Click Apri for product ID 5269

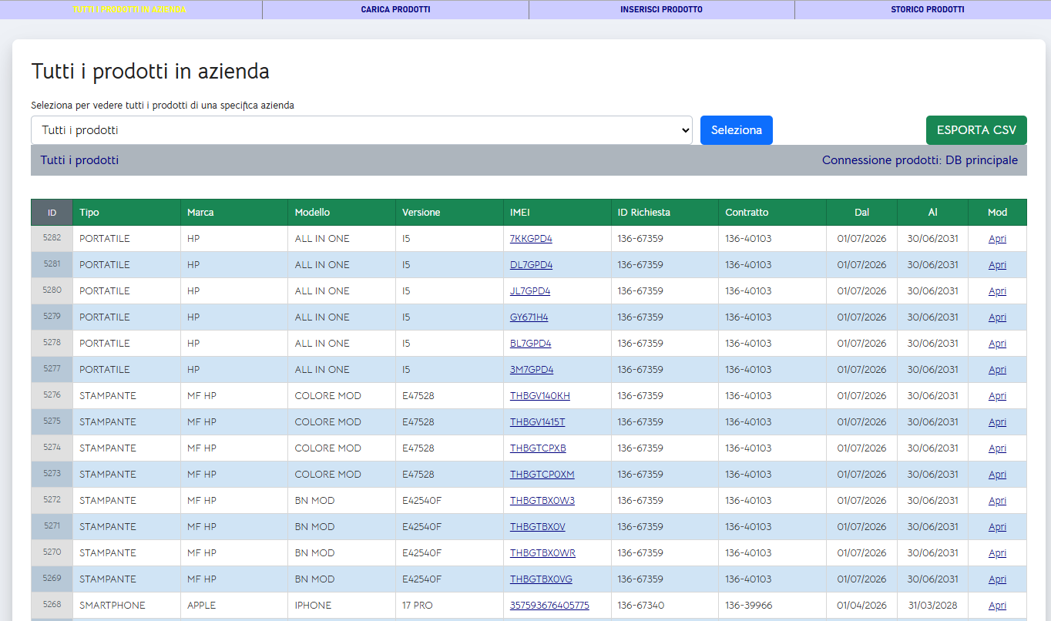[997, 579]
